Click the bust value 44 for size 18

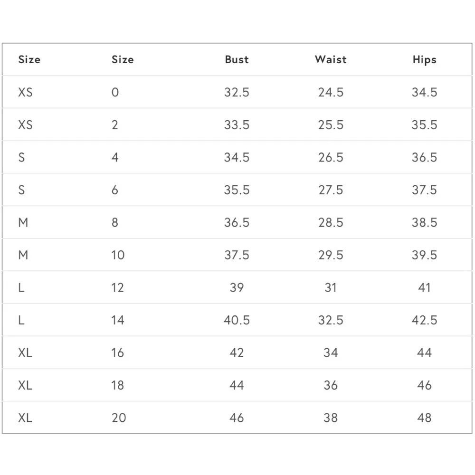click(x=237, y=385)
